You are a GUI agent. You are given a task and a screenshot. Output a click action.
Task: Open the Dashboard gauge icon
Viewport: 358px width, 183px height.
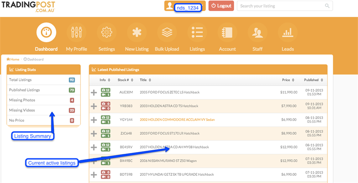(x=47, y=33)
